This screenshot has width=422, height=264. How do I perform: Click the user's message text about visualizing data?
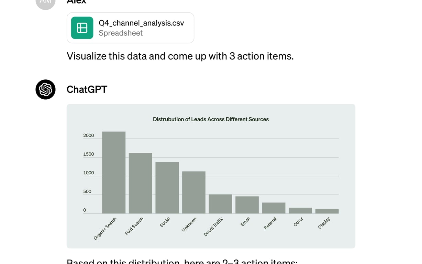(x=180, y=56)
